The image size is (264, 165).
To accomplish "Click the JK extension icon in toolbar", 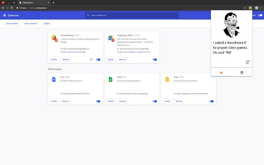I will coord(250,8).
